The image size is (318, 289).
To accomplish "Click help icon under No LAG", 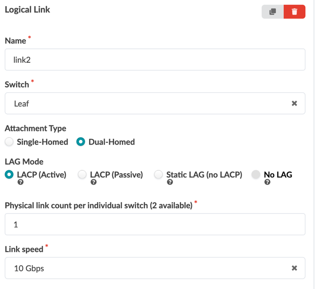I will 267,183.
